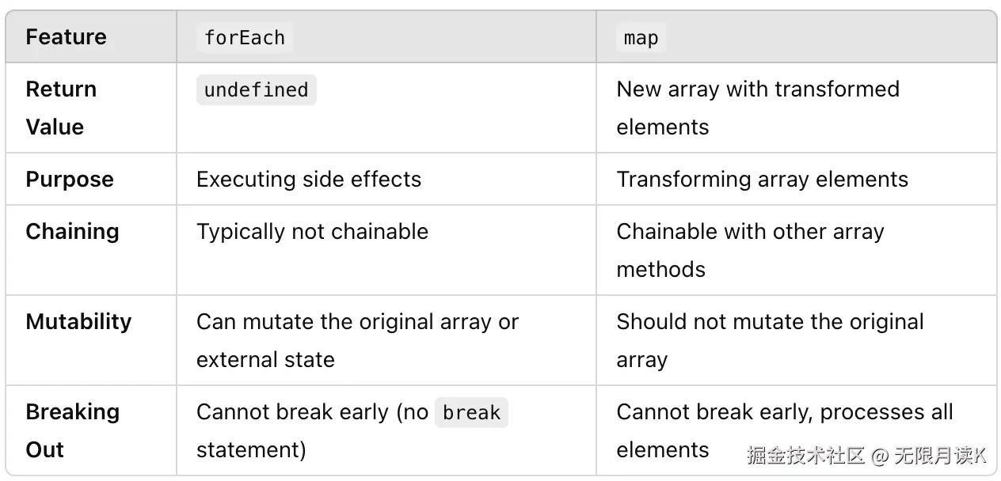Select 'Should not mutate the original array' text
Image resolution: width=1001 pixels, height=481 pixels.
click(770, 340)
